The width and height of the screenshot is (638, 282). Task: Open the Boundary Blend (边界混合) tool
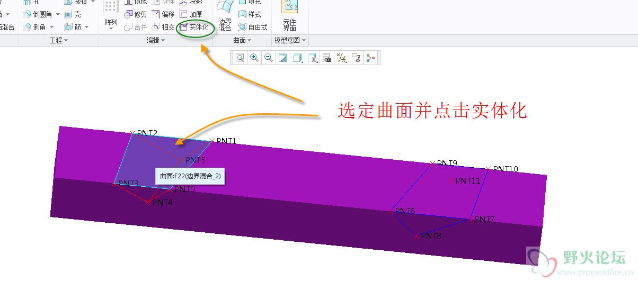tap(225, 16)
